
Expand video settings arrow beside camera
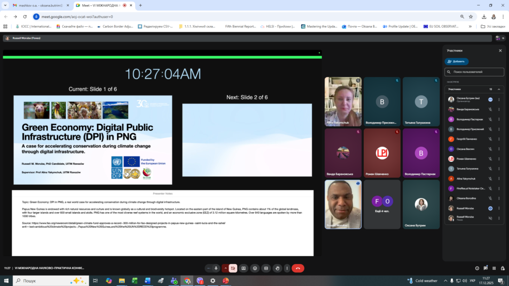tap(226, 268)
